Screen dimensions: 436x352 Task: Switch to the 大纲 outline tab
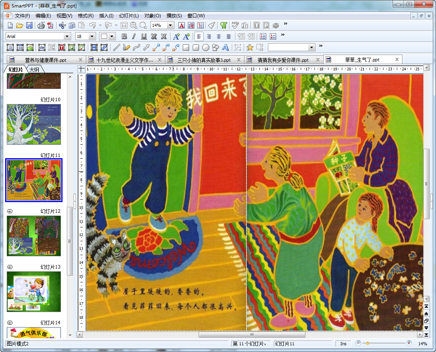tap(34, 70)
